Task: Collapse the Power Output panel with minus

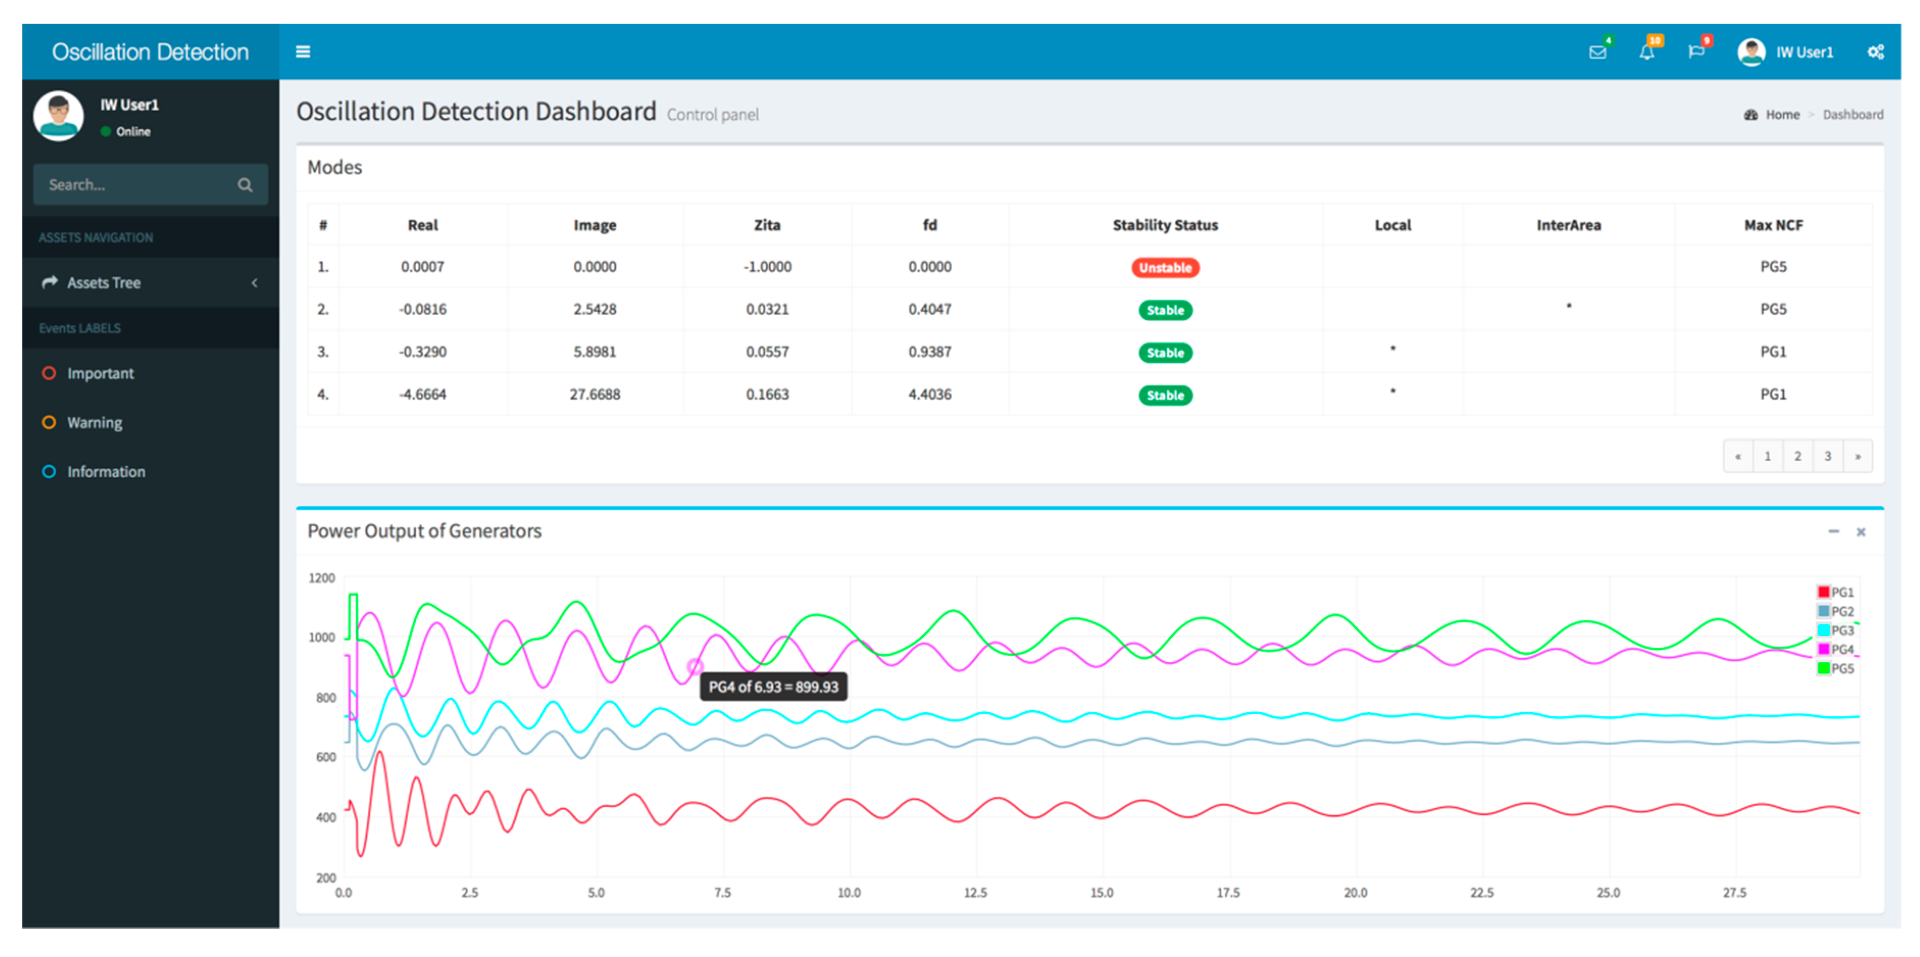Action: [1834, 532]
